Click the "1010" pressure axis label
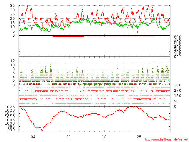The image size is (189, 142). (10, 117)
